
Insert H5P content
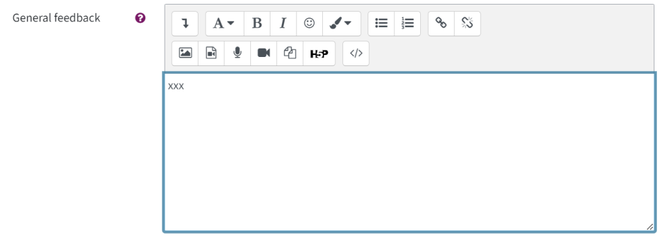319,53
